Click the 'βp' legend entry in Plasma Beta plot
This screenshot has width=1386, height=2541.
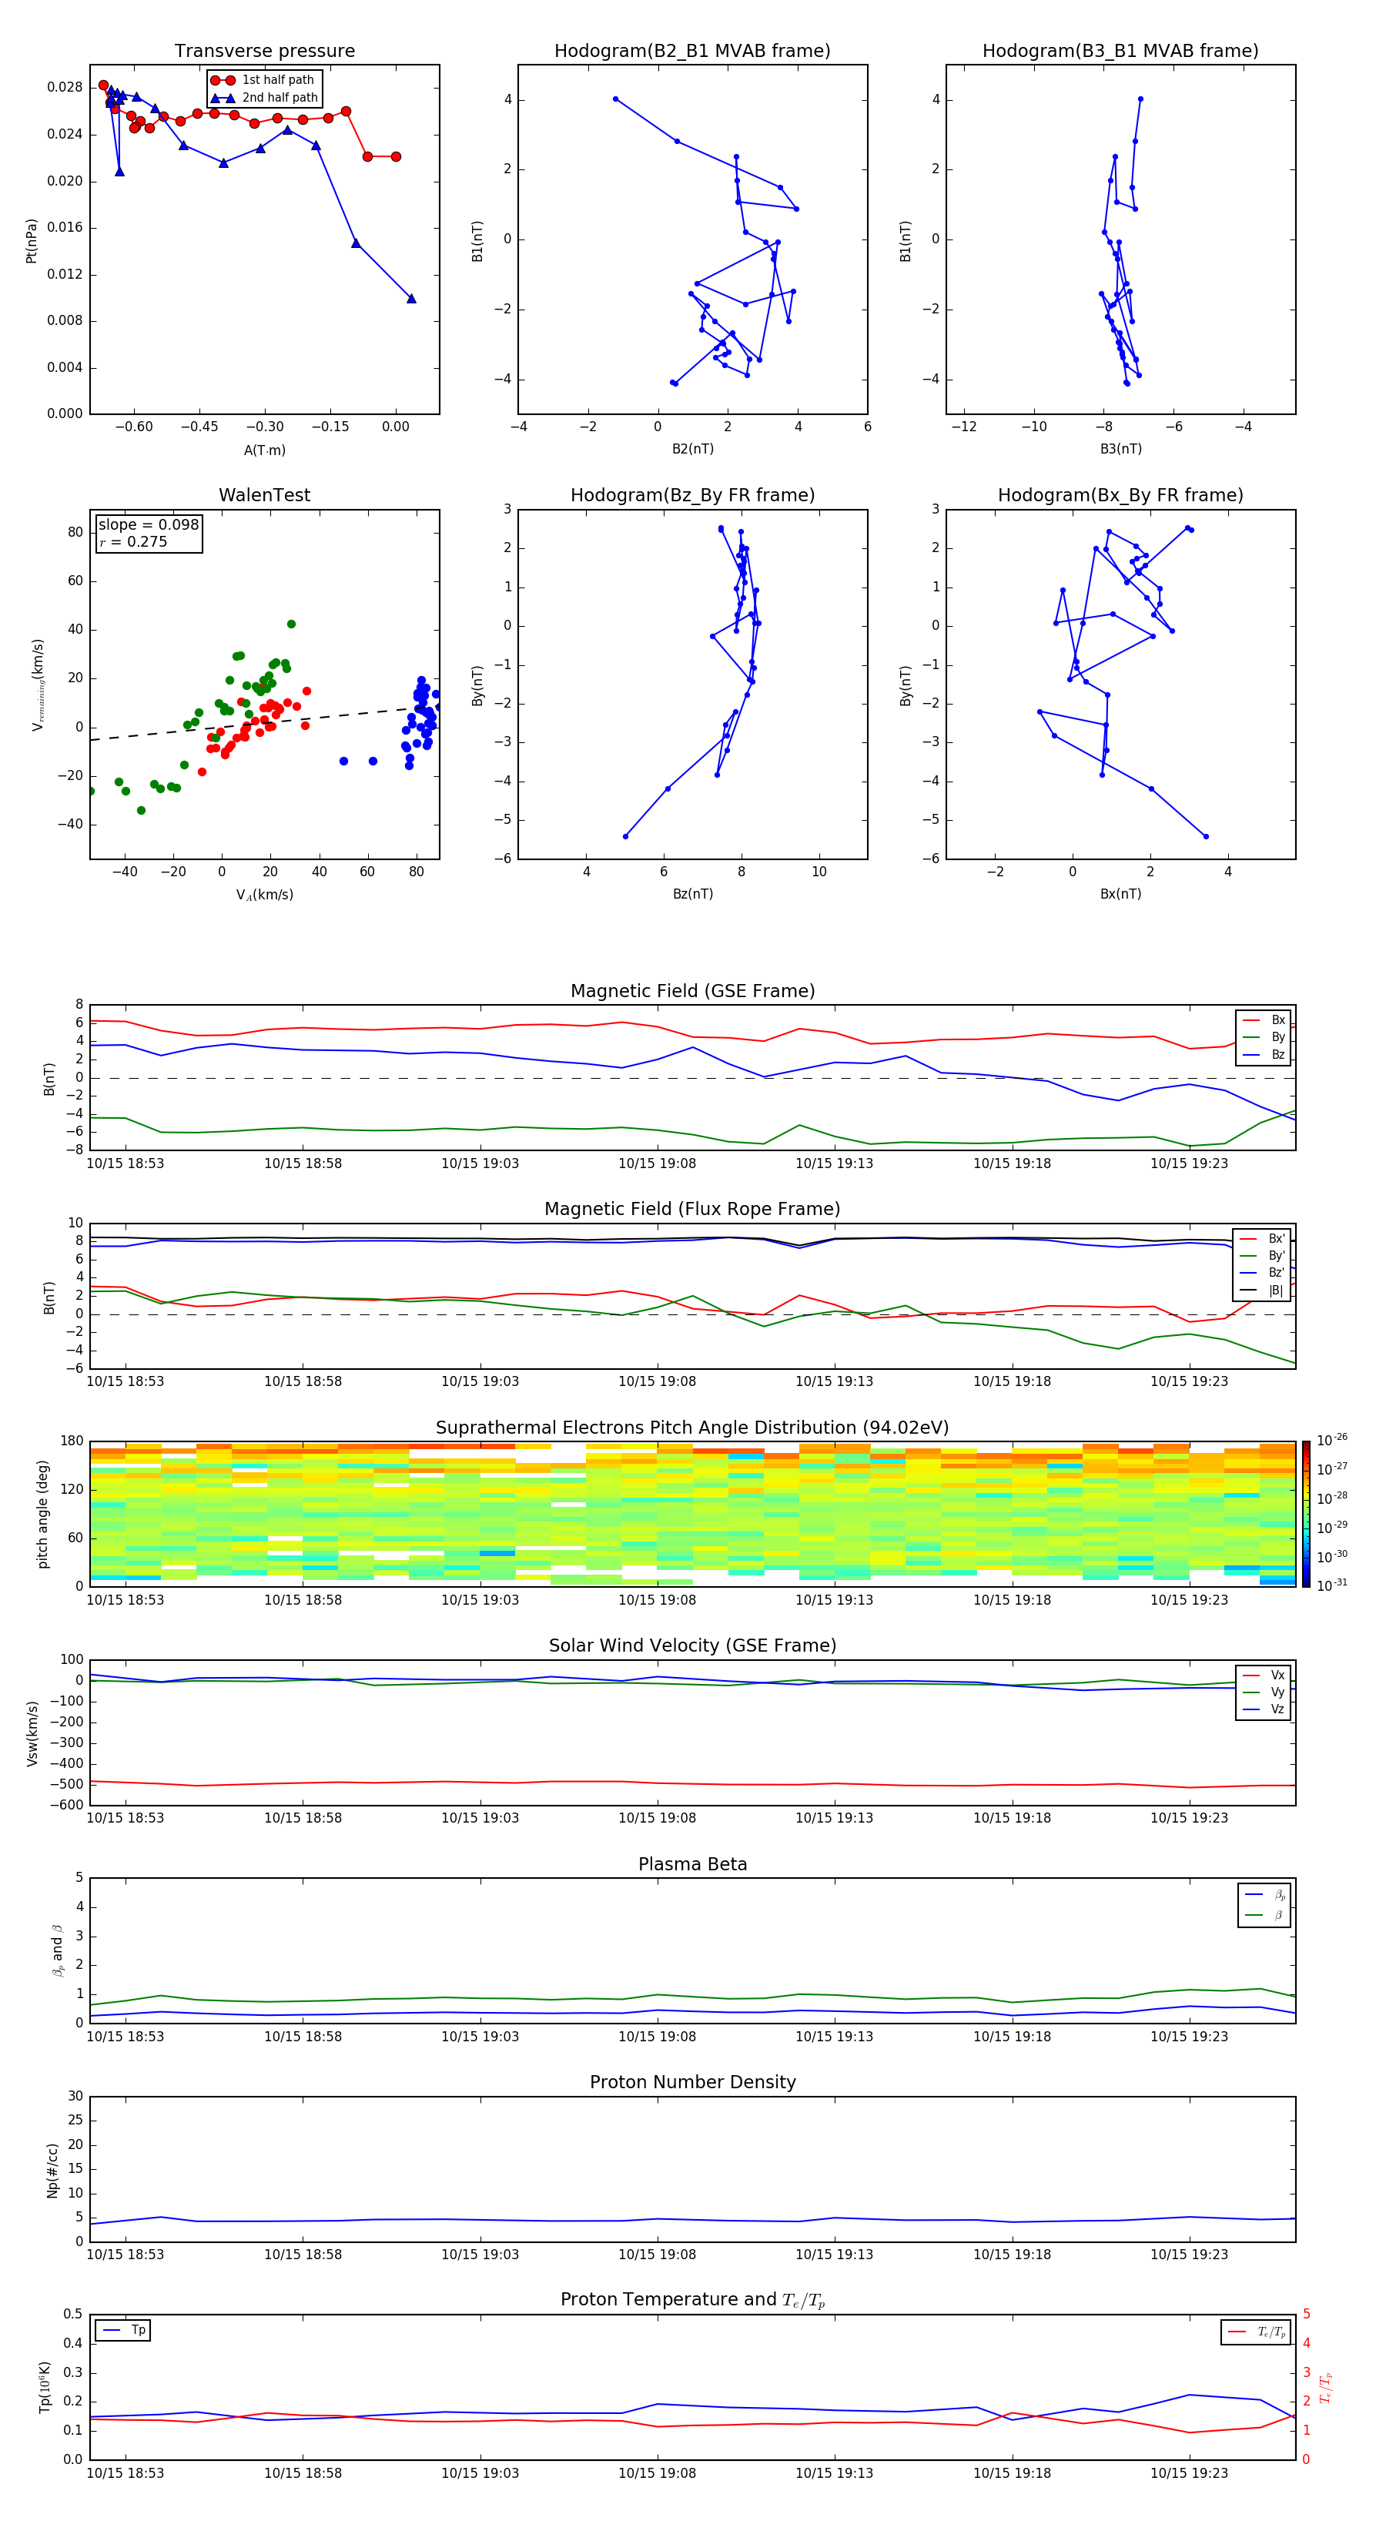tap(1264, 1895)
